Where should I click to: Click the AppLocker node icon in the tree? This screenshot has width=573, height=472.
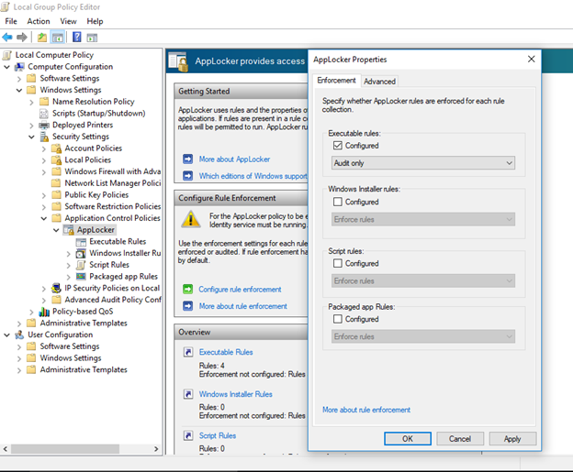tap(69, 230)
